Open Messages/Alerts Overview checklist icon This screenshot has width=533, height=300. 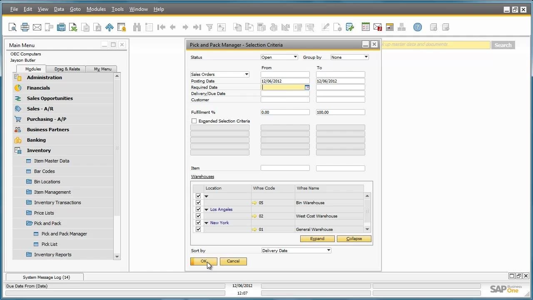366,27
